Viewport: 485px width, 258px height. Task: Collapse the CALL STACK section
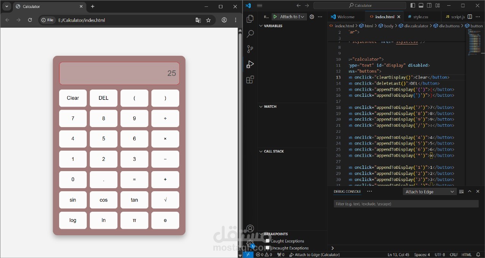272,151
